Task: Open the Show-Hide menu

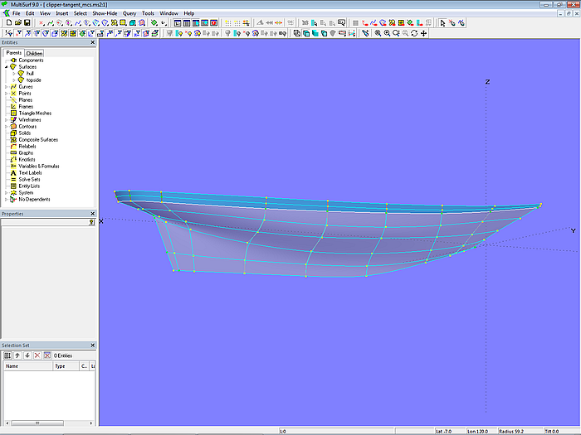Action: tap(105, 13)
